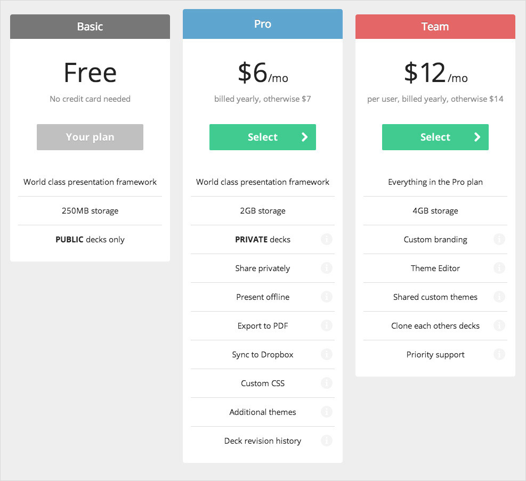Click info icon next to Priority support

(499, 354)
